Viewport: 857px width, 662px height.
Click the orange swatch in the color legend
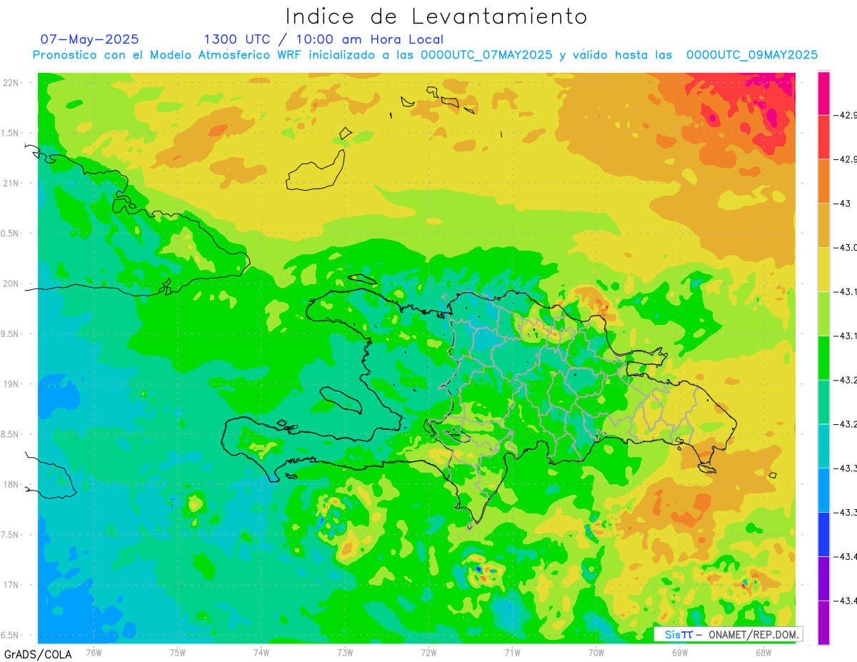tap(823, 181)
